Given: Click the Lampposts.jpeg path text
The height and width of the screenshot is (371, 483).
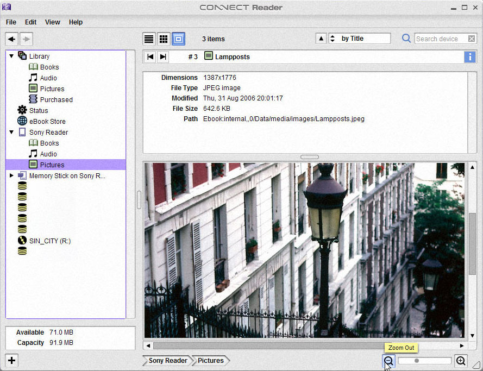Looking at the screenshot, I should [284, 119].
